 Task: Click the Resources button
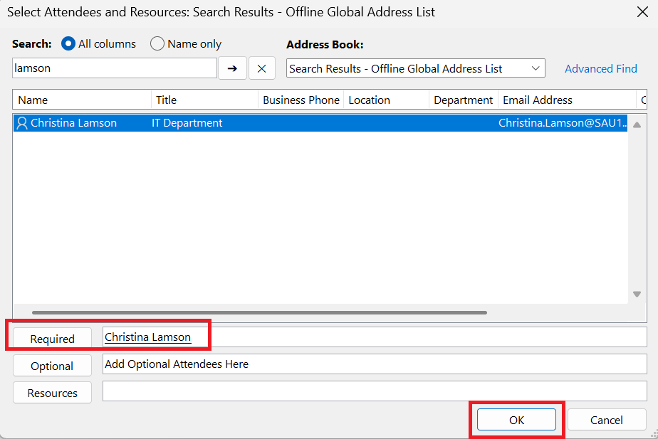coord(52,393)
